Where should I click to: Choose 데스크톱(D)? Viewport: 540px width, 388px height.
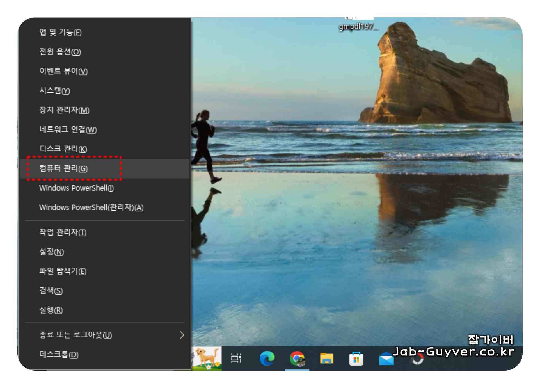[x=105, y=354]
